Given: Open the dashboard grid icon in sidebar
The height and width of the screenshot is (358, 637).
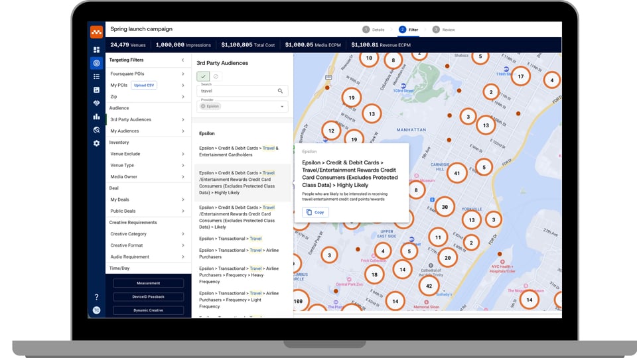Looking at the screenshot, I should pos(96,50).
